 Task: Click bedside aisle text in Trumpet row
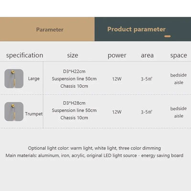[x=179, y=112]
